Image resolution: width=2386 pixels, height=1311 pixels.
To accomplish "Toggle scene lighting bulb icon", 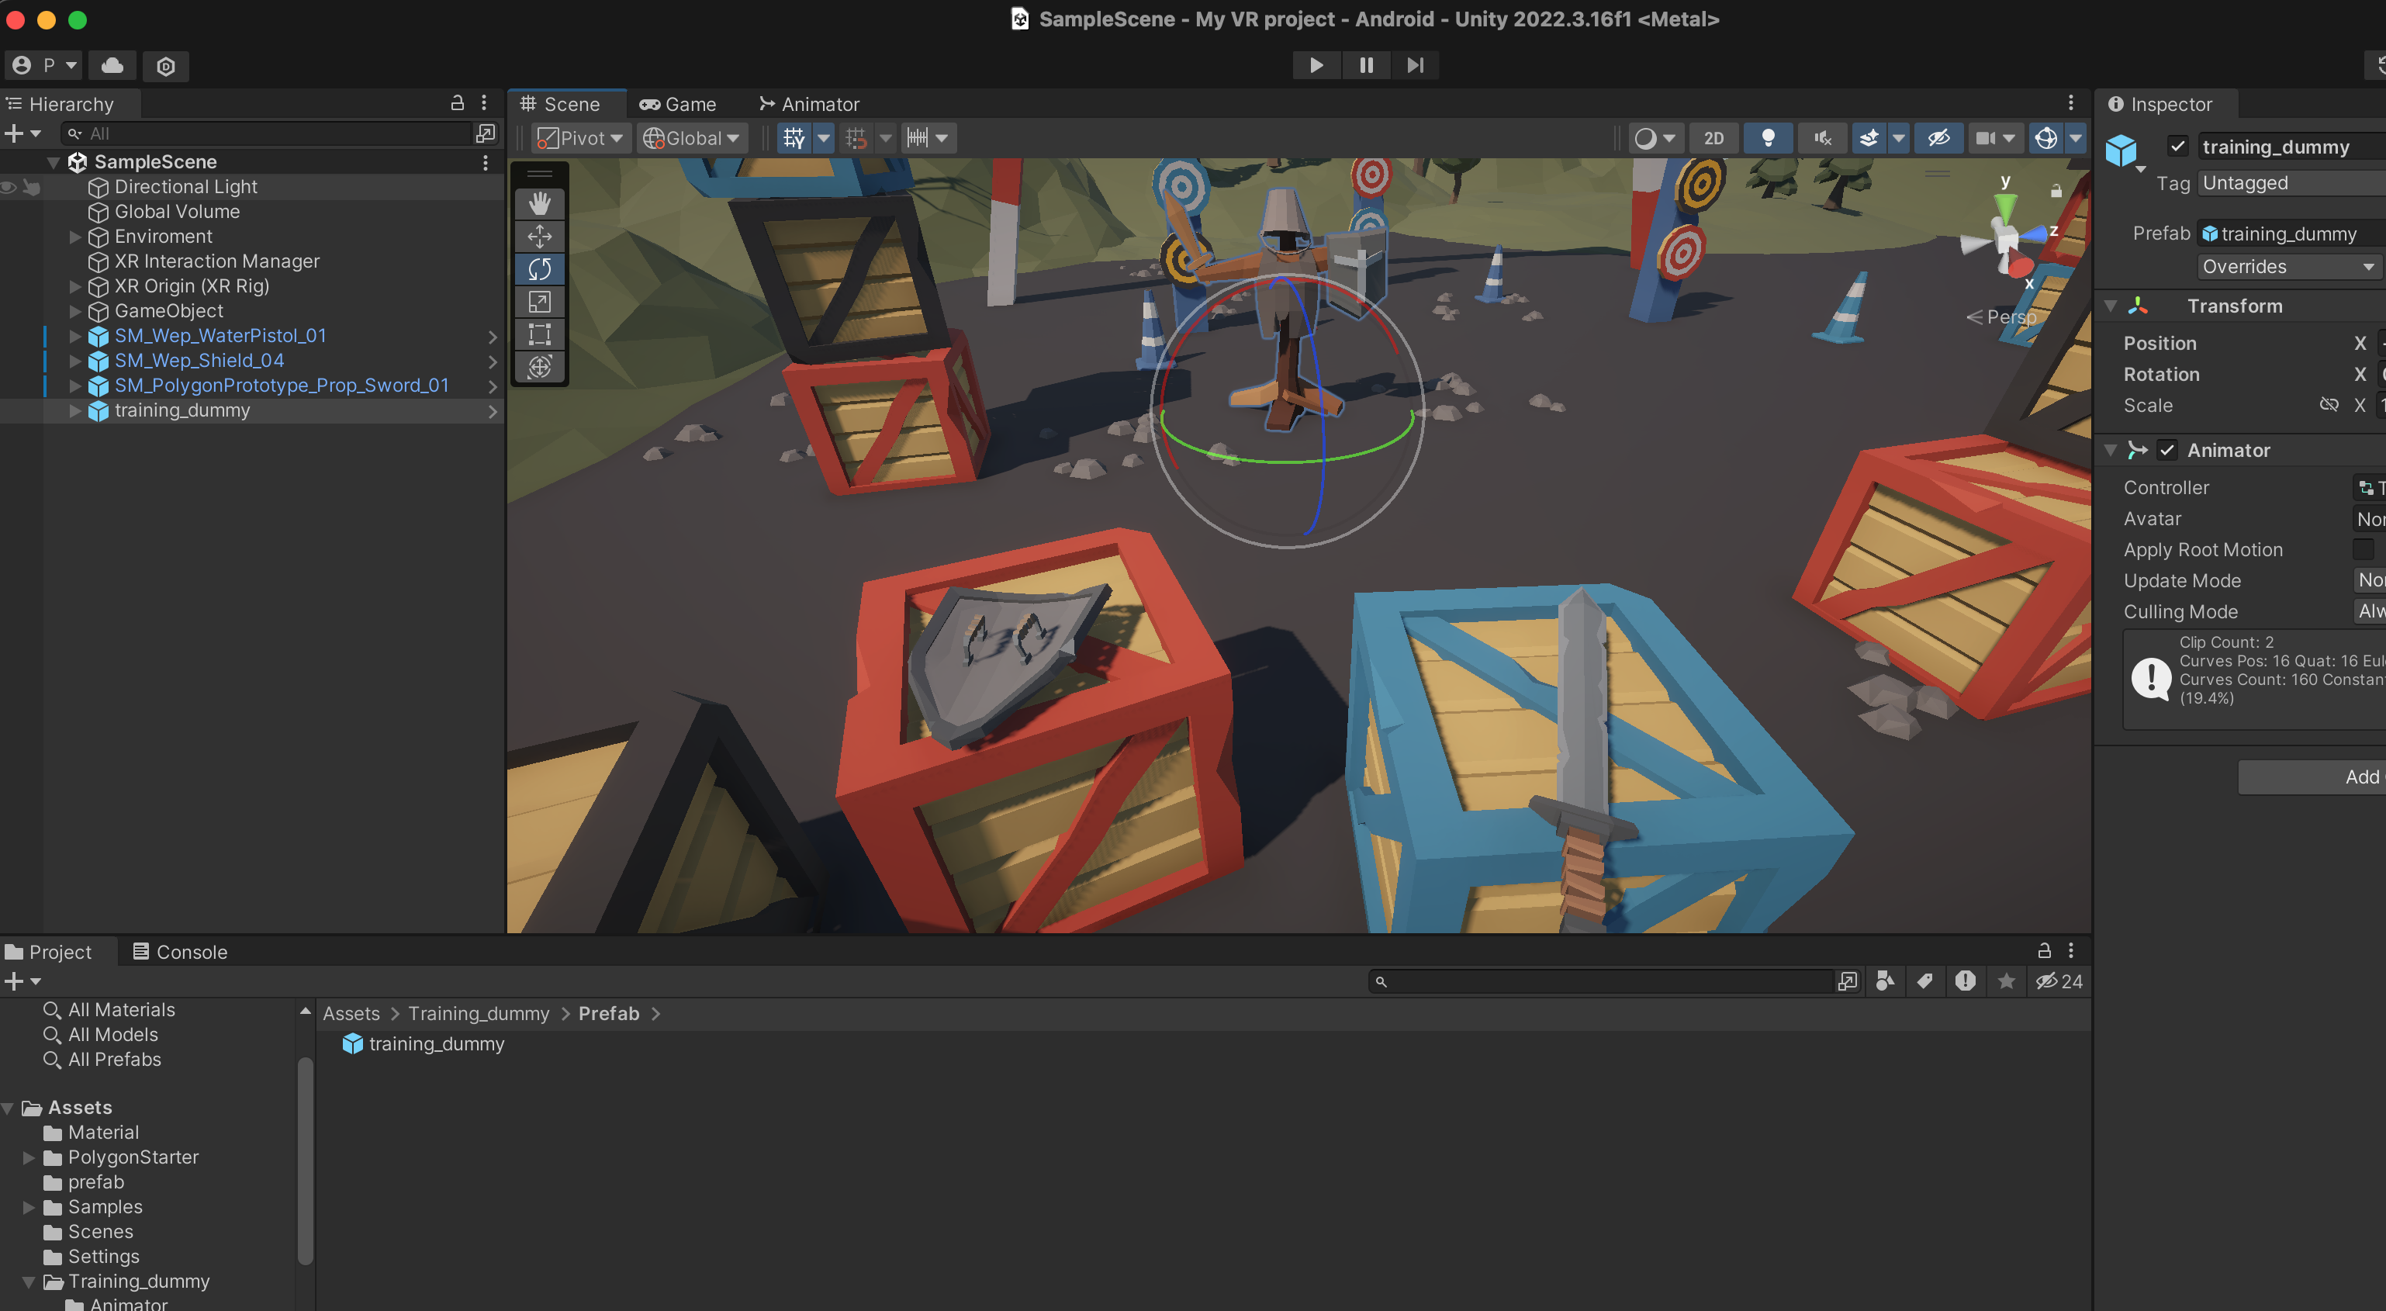I will pos(1767,138).
